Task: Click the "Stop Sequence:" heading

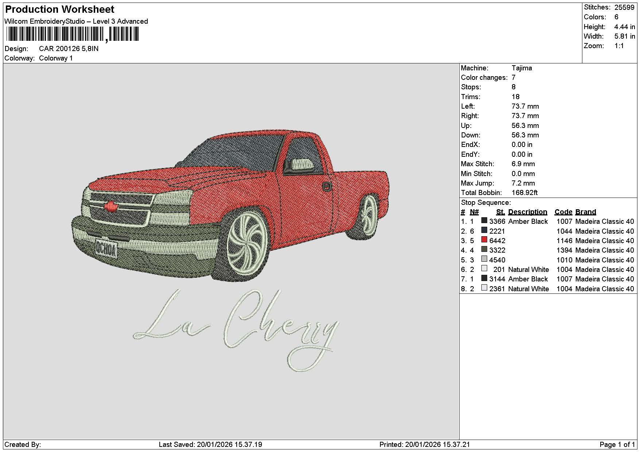Action: pyautogui.click(x=486, y=203)
